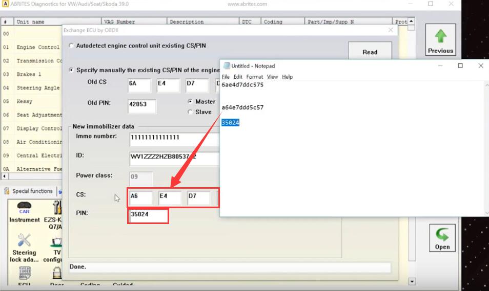
Task: Click the Old PIN field 42053
Action: pos(142,106)
